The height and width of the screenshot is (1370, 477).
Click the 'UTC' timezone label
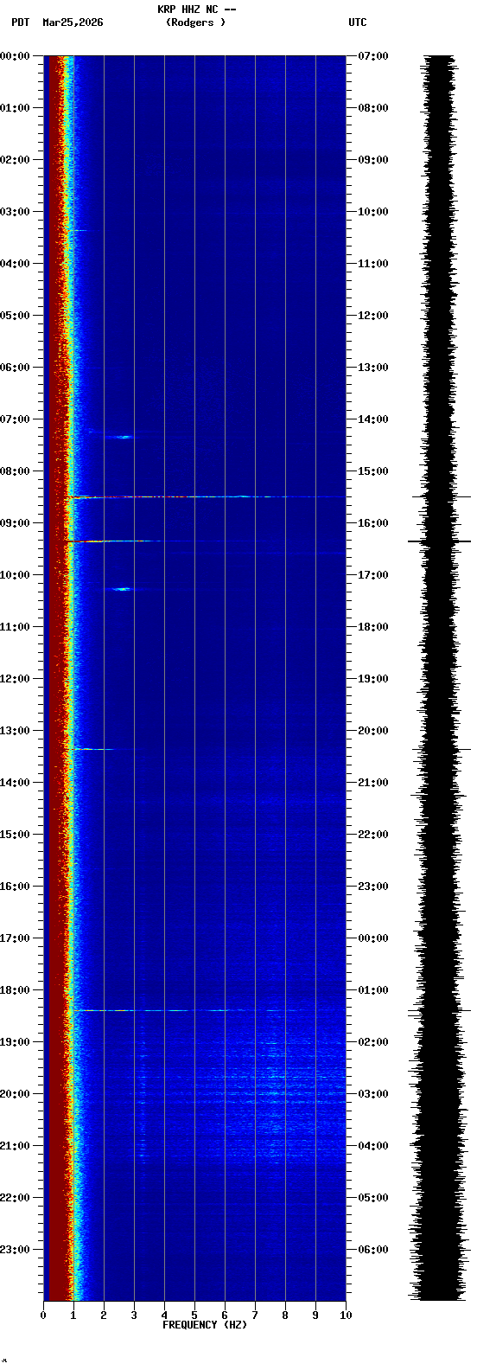358,22
